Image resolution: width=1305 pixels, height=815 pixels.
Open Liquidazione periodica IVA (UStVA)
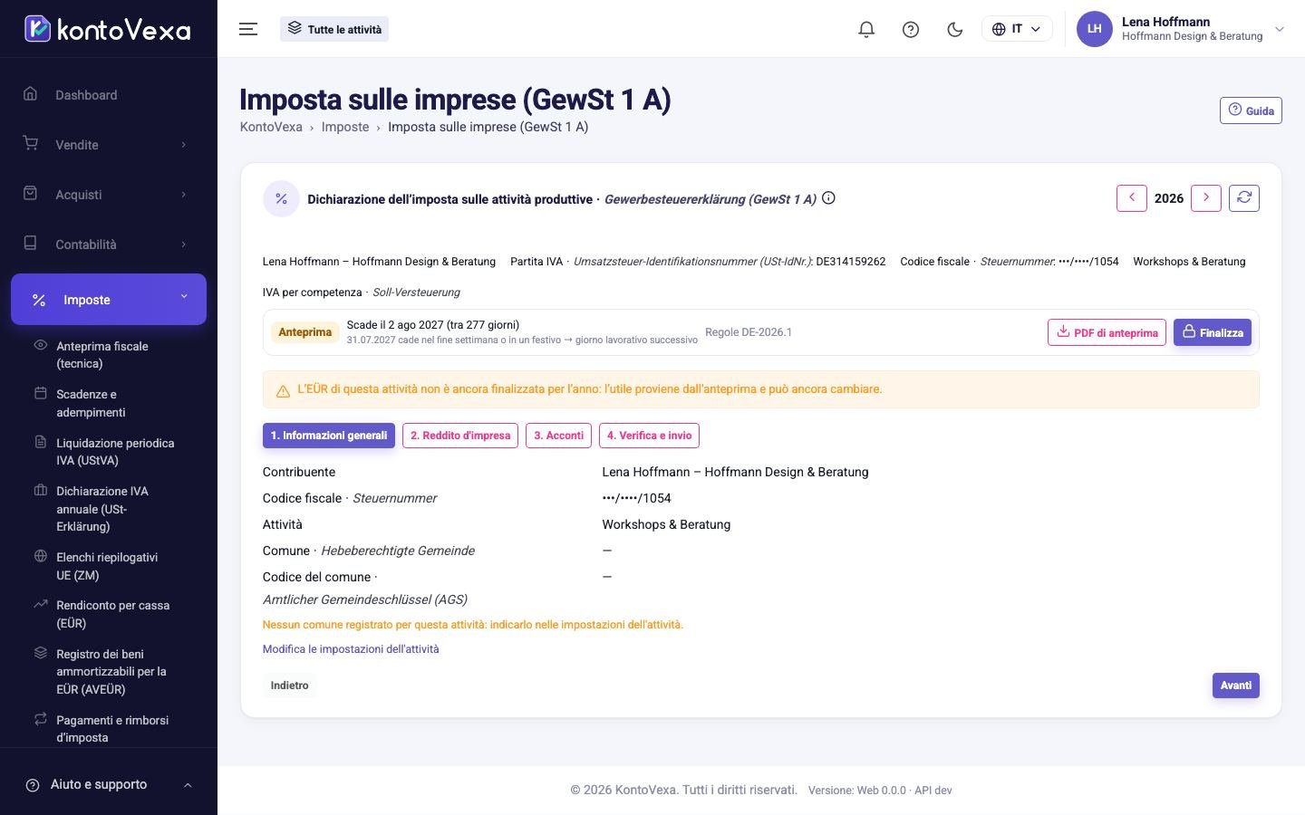pyautogui.click(x=109, y=452)
